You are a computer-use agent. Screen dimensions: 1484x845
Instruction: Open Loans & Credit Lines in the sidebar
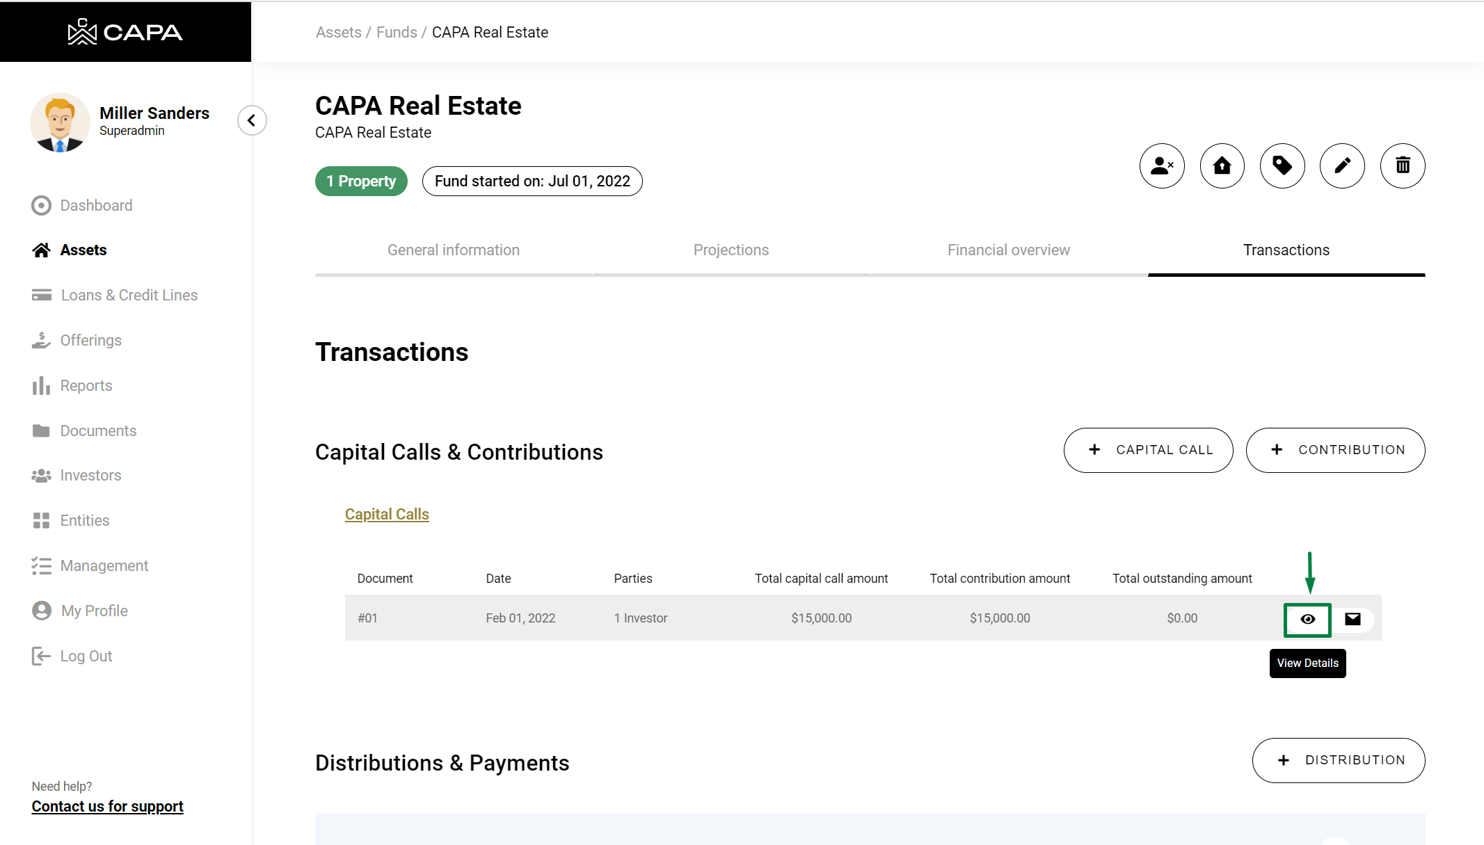pyautogui.click(x=129, y=295)
